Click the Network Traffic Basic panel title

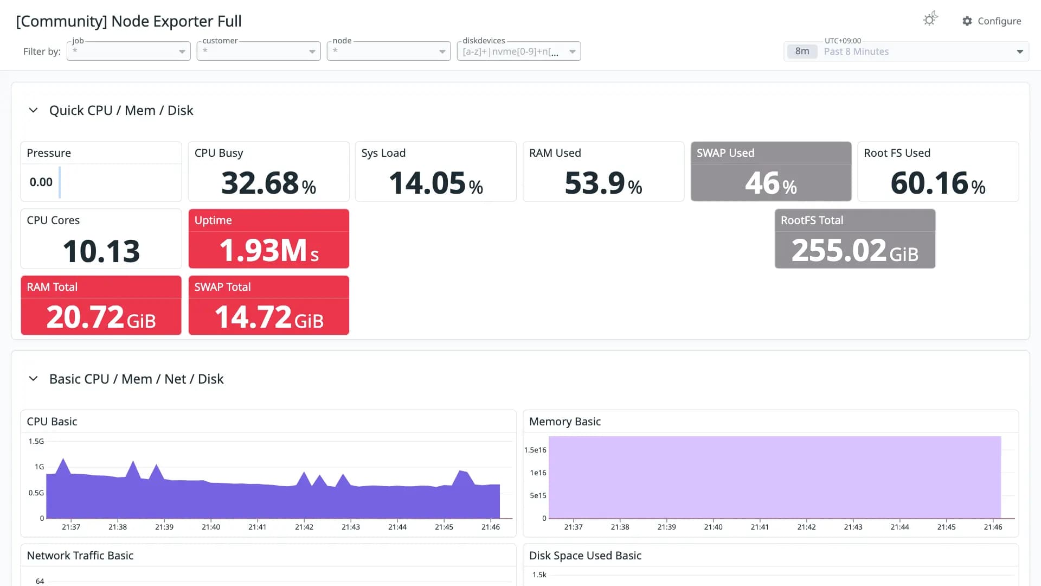coord(80,556)
